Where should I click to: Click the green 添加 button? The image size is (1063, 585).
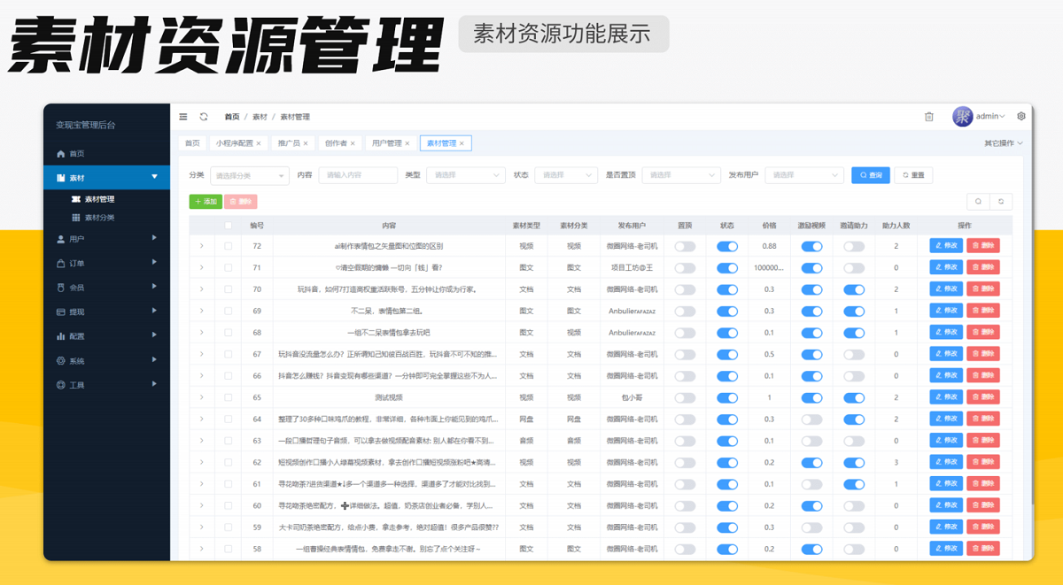[206, 202]
